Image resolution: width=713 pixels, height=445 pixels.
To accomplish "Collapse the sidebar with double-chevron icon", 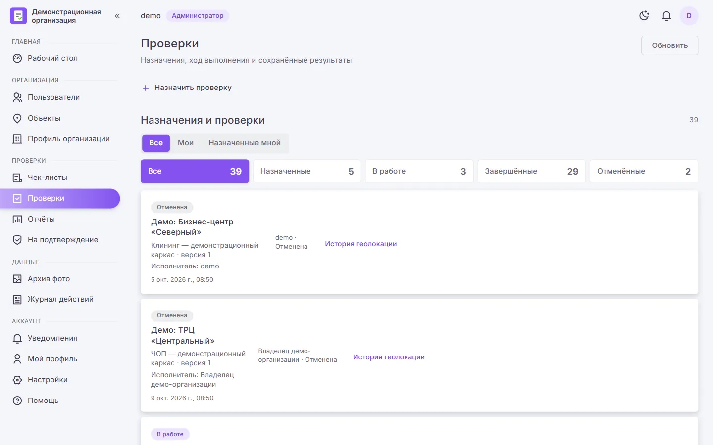I will [x=117, y=16].
